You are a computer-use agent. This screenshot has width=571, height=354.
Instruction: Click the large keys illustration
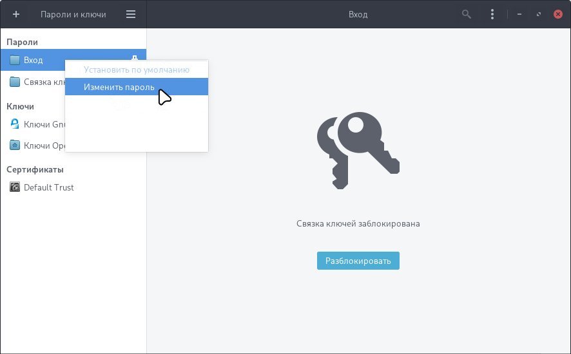pyautogui.click(x=358, y=150)
